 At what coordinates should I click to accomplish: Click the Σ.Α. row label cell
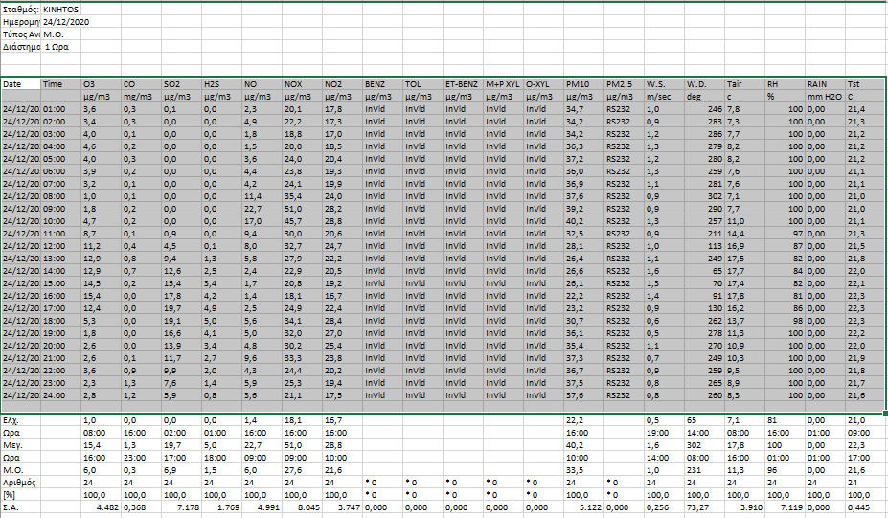21,507
